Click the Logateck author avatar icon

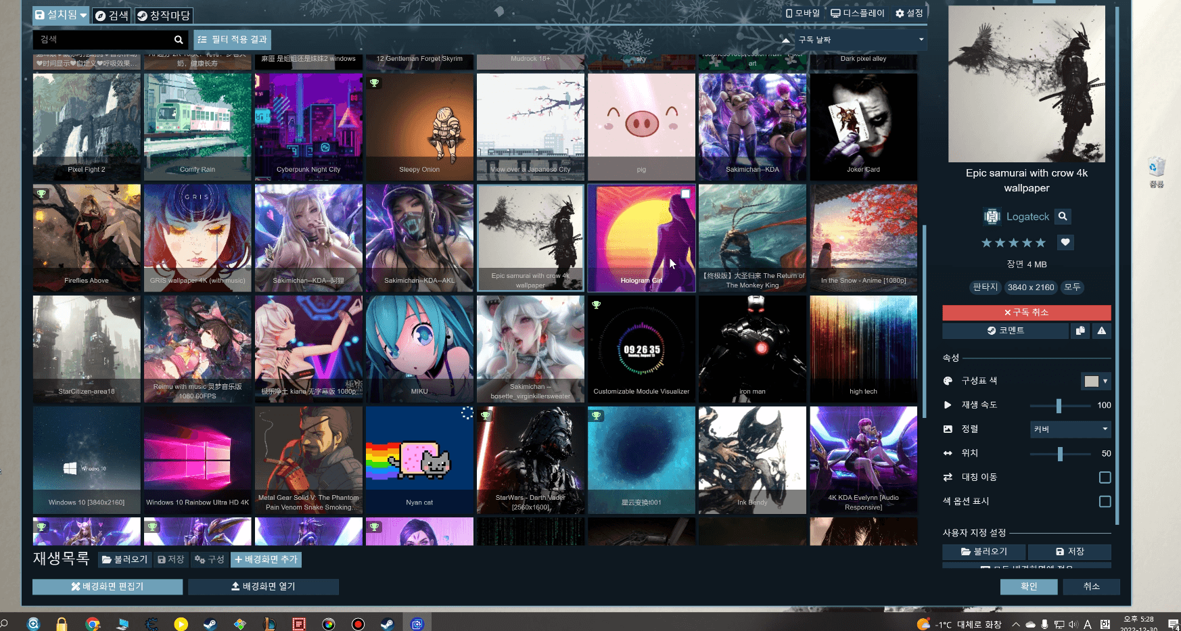tap(992, 216)
